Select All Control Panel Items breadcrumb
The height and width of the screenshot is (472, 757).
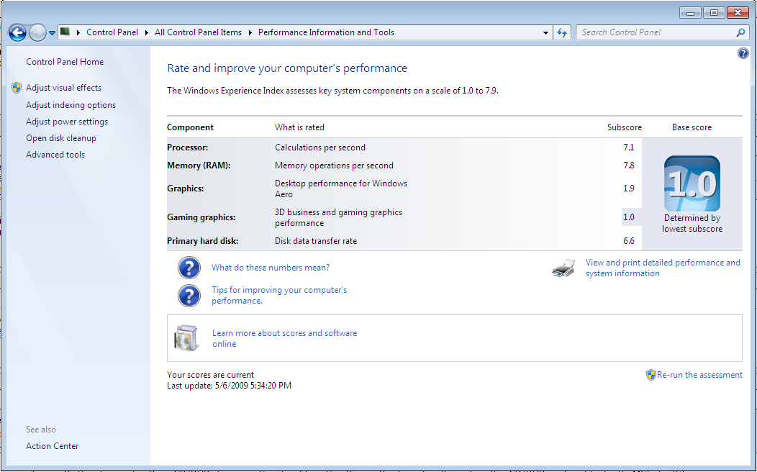pos(198,32)
